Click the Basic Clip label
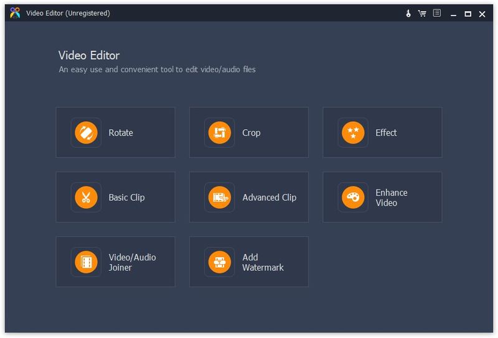 (x=126, y=198)
